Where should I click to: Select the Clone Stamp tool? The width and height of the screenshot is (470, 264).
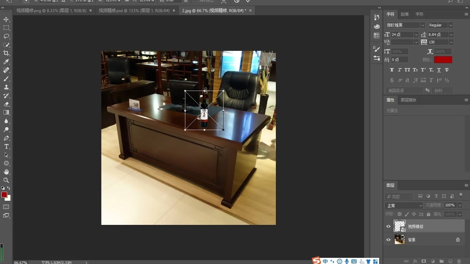coord(6,87)
